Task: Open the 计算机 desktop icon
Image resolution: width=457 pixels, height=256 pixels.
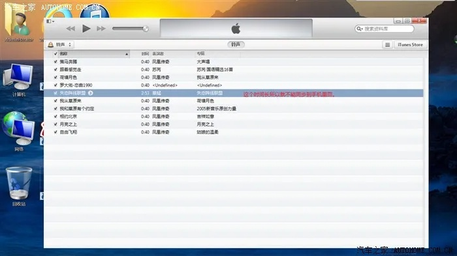Action: [x=19, y=80]
